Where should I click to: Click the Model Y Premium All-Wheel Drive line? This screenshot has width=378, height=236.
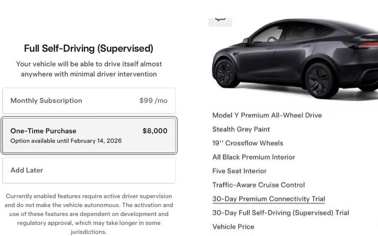267,115
